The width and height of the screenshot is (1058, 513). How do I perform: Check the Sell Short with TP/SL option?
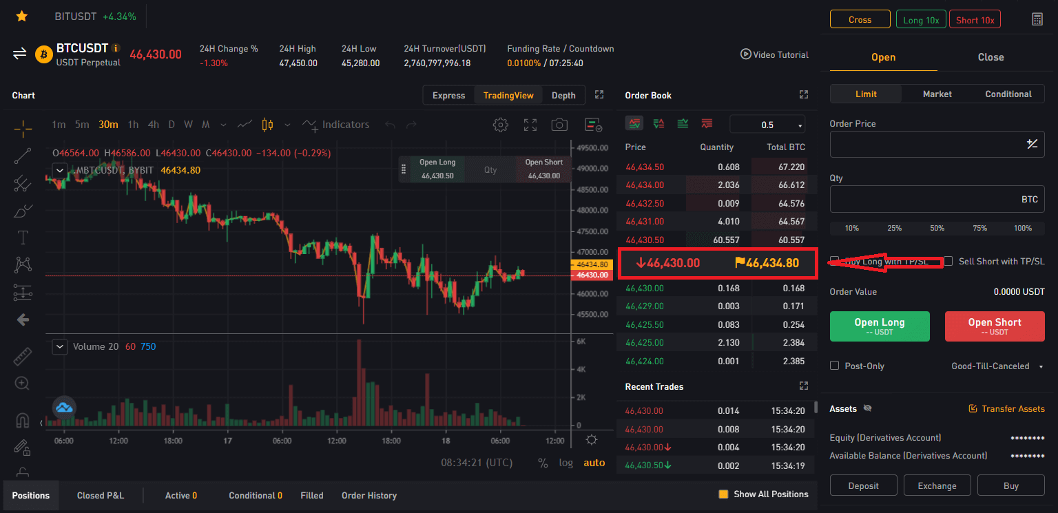coord(948,261)
